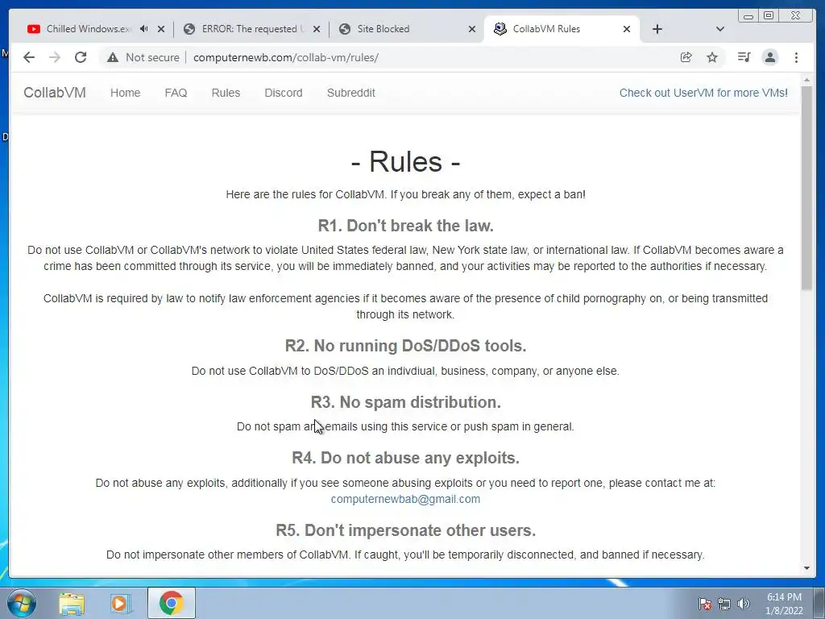Open network icon in system tray

pos(724,603)
